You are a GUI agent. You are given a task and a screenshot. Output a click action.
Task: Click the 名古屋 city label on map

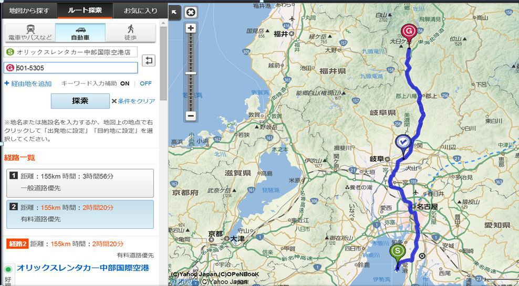pyautogui.click(x=427, y=207)
